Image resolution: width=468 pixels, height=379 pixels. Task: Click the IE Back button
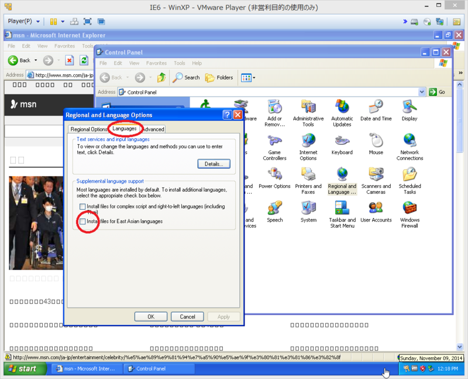[x=19, y=60]
